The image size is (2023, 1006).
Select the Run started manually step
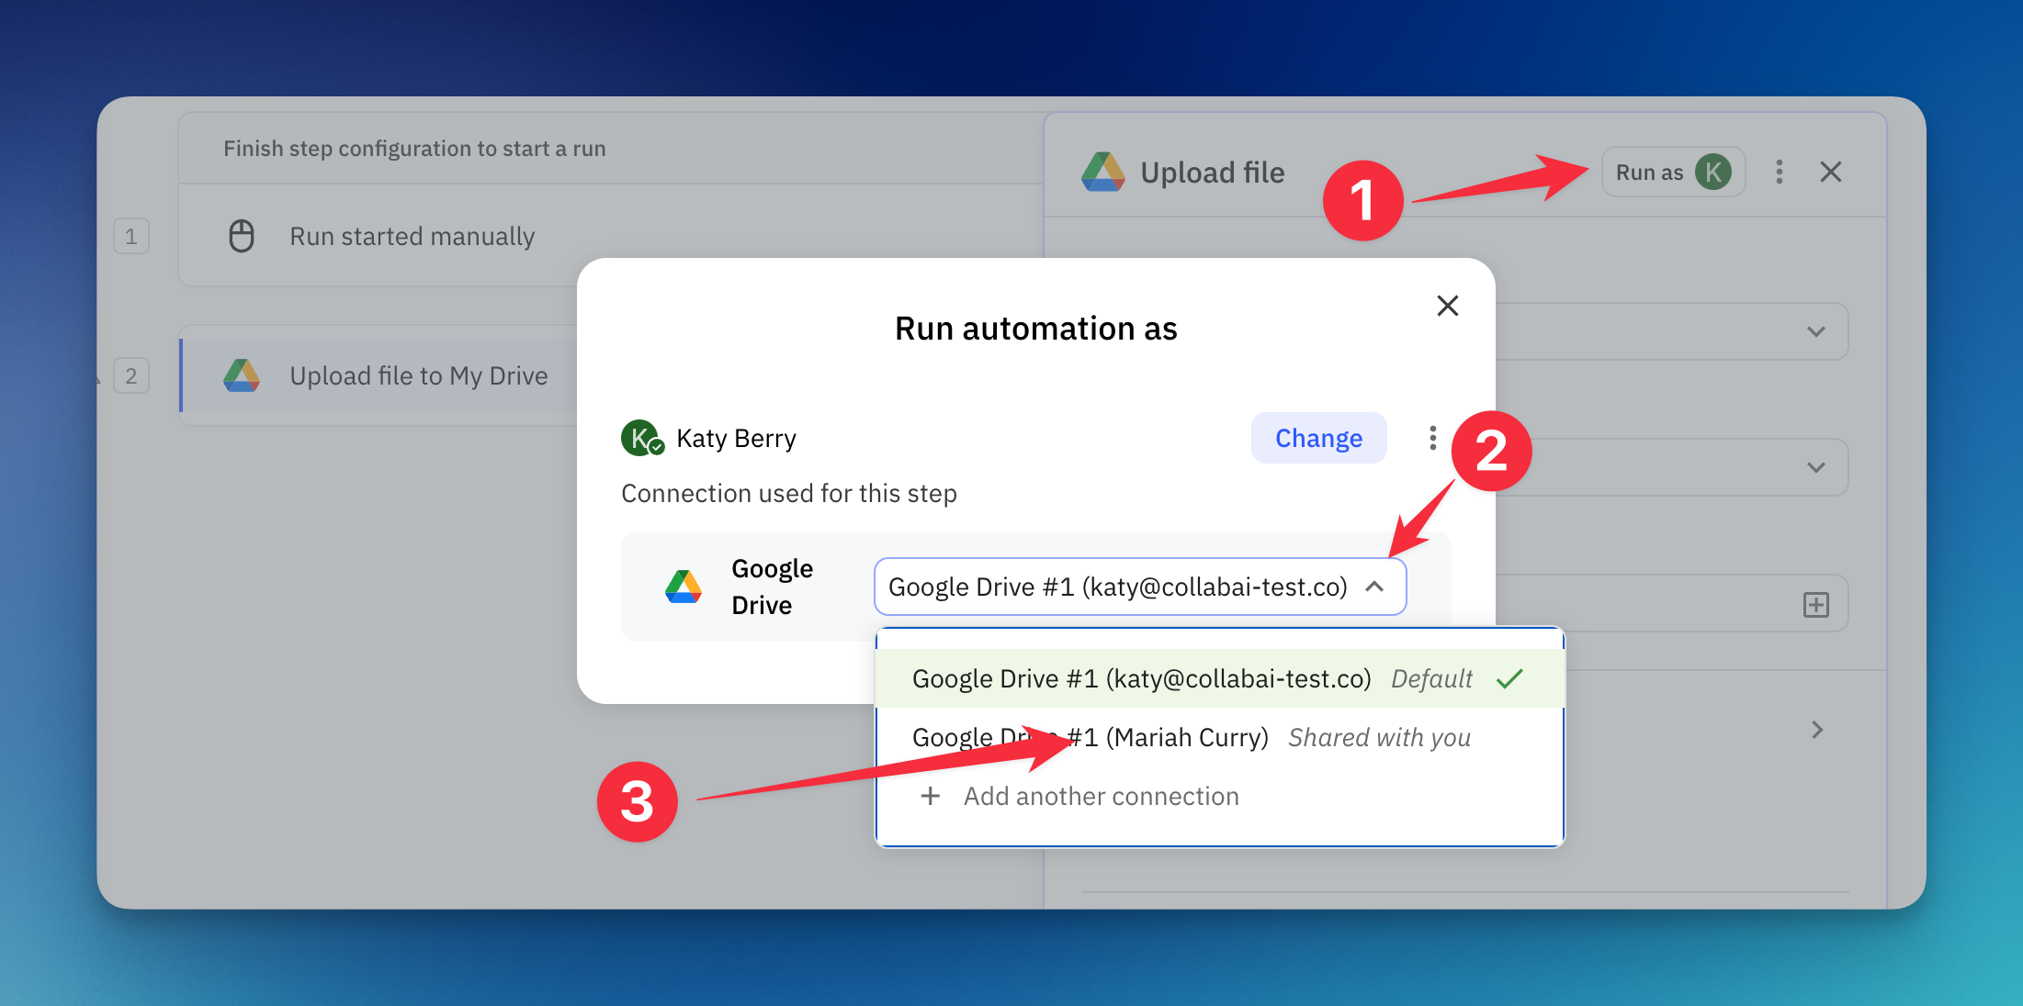click(x=412, y=236)
